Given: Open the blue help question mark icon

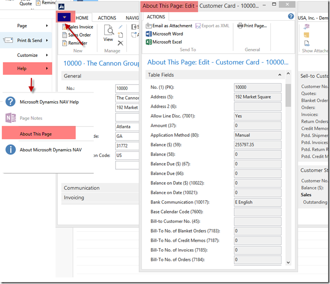Looking at the screenshot, I should (291, 16).
